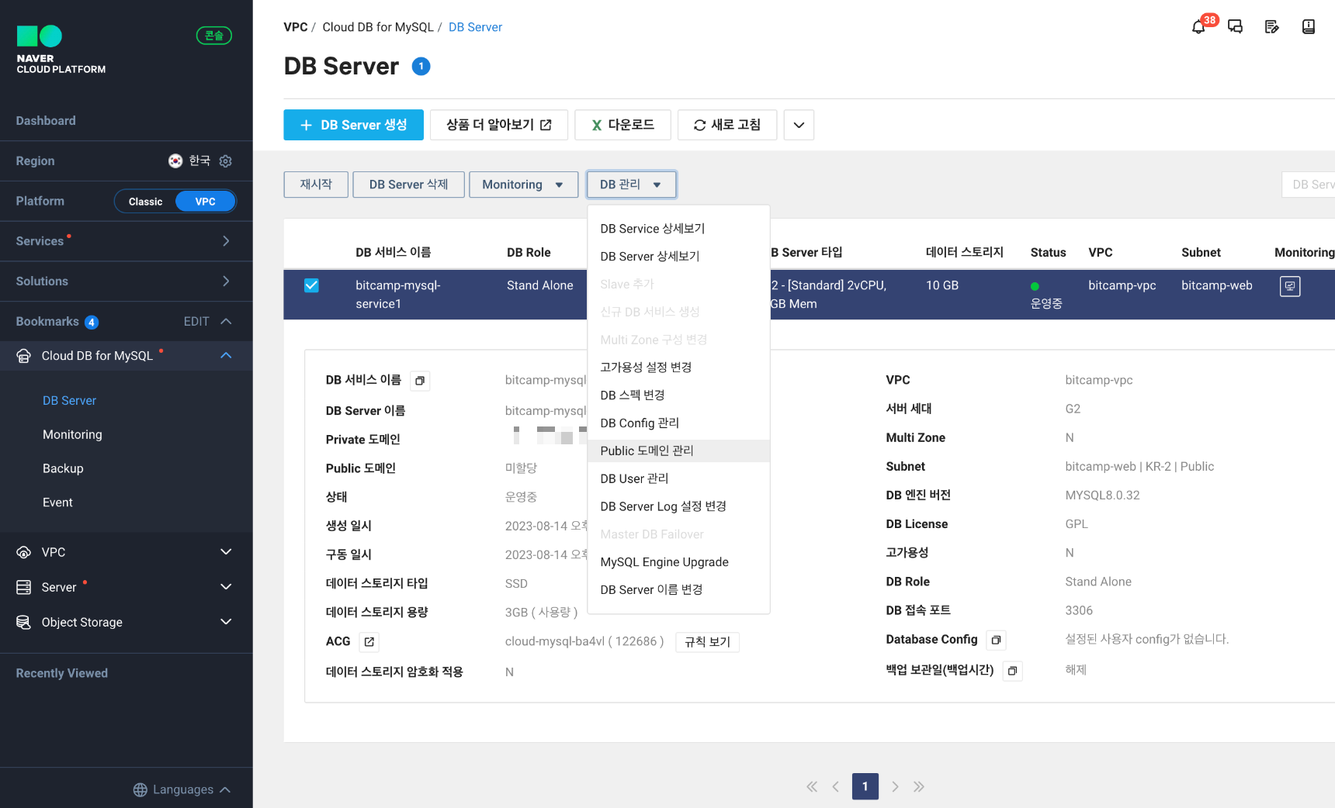
Task: Copy the backup retention value
Action: coord(1012,671)
